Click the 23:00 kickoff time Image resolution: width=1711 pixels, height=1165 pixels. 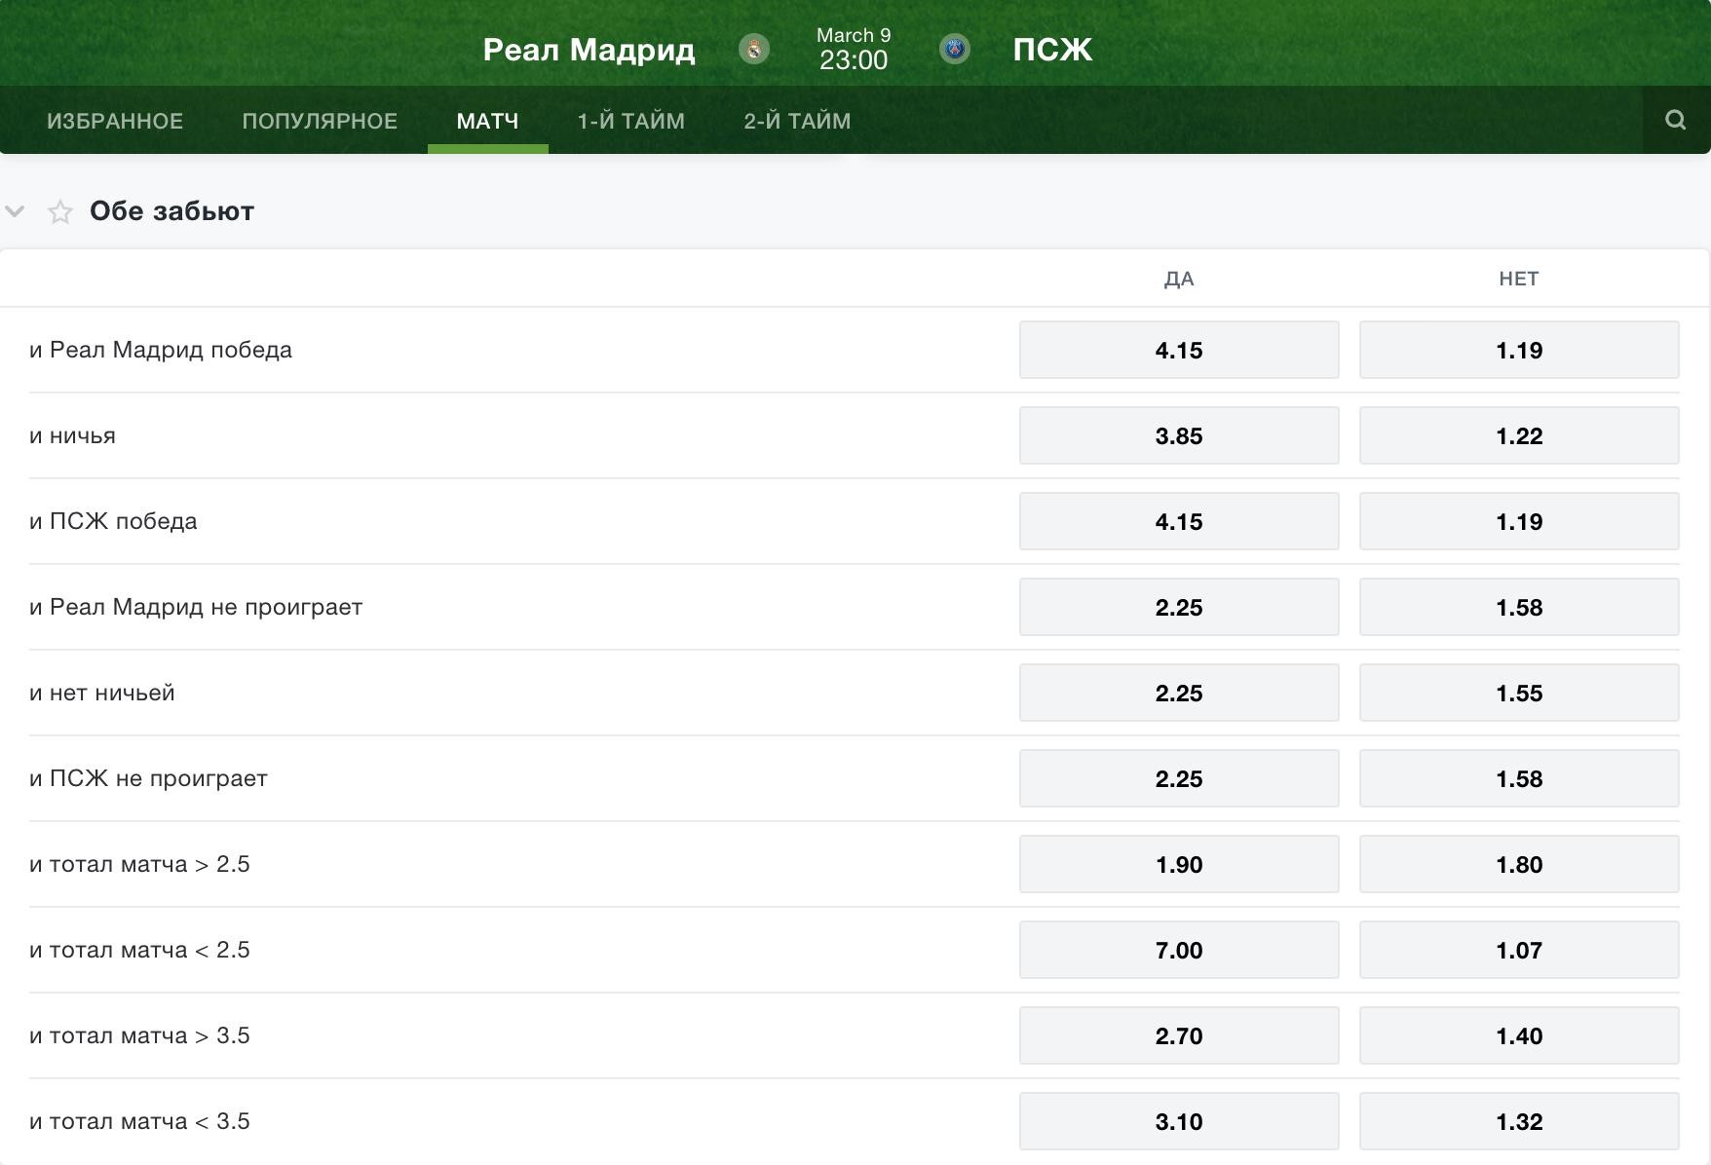click(854, 60)
